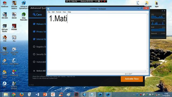Open the Winamp desktop shortcut
The height and width of the screenshot is (97, 172).
pos(5,61)
